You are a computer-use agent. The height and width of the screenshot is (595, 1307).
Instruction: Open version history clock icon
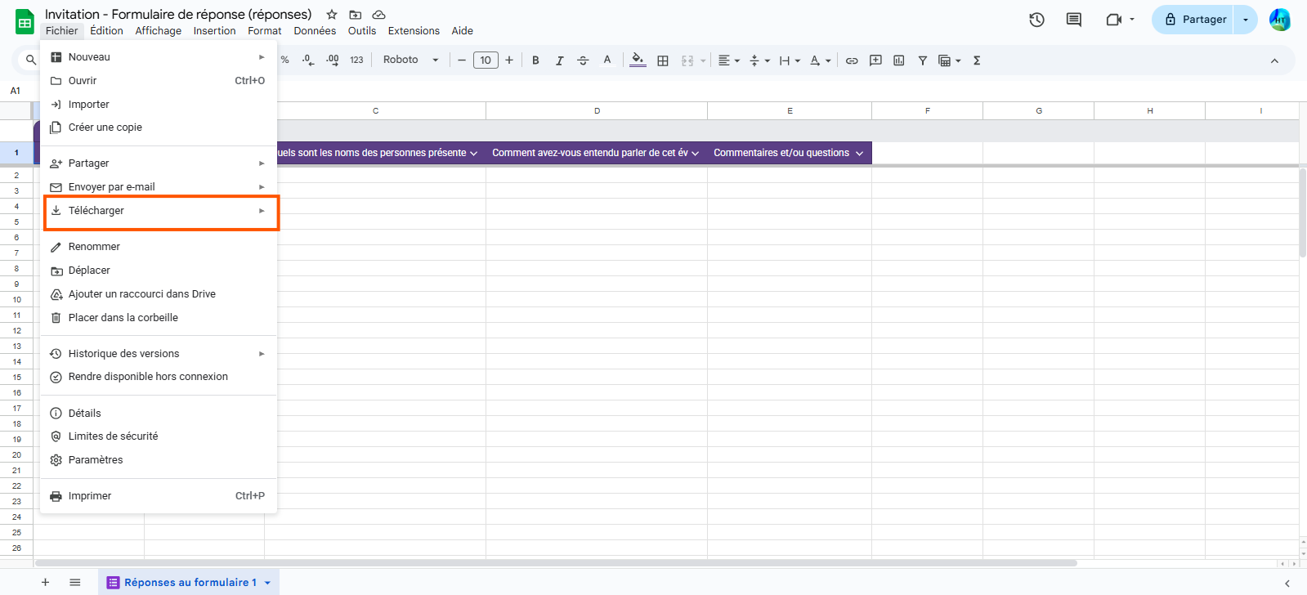point(1036,20)
